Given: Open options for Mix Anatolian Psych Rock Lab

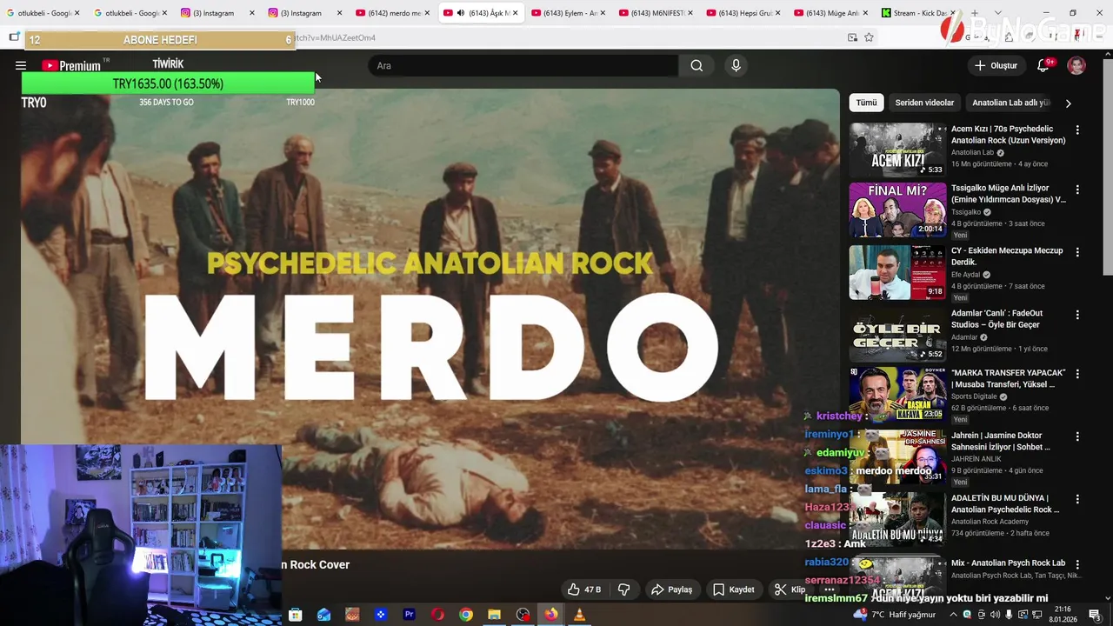Looking at the screenshot, I should coord(1077,564).
